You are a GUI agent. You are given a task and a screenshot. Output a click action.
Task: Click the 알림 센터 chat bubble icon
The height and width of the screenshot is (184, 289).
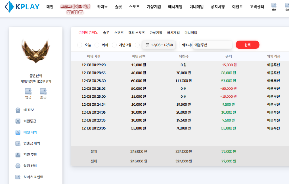click(x=18, y=166)
